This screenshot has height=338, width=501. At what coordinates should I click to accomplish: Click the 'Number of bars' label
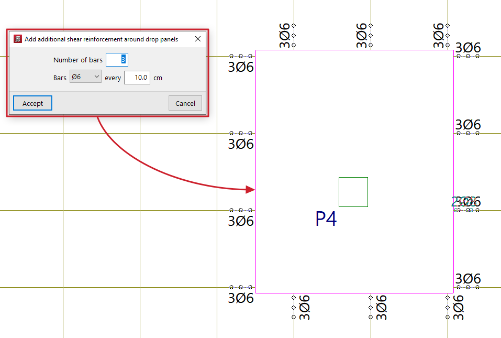coord(78,60)
